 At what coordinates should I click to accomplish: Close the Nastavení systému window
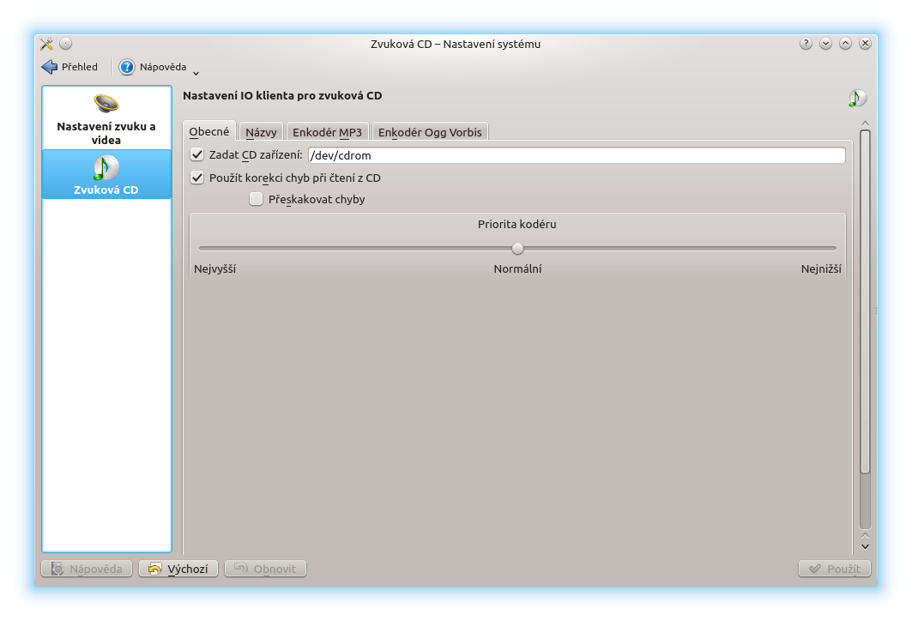pos(865,44)
